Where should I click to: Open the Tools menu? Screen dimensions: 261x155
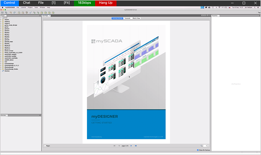[x=36, y=8]
